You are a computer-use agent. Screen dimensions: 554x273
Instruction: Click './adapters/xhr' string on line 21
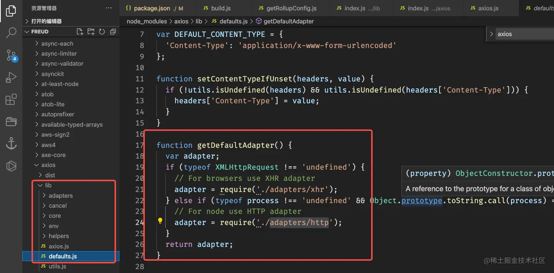click(293, 189)
